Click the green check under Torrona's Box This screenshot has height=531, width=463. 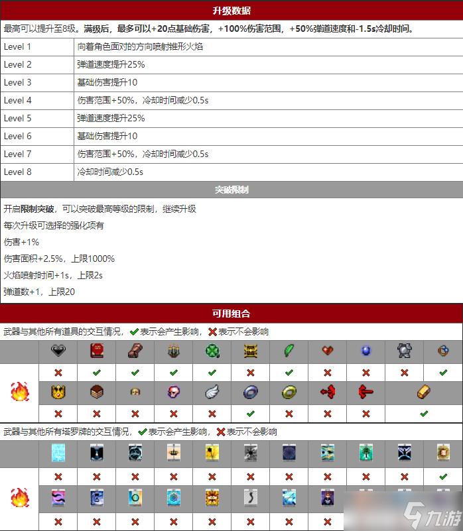pos(424,414)
